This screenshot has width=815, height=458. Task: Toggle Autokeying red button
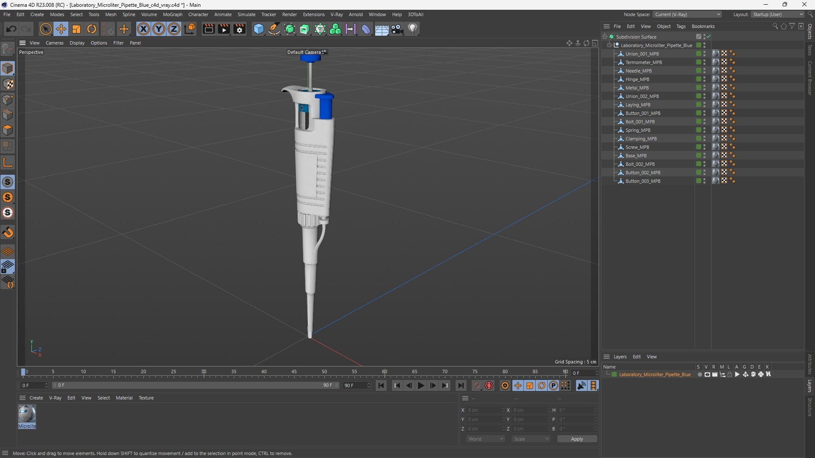tap(489, 385)
